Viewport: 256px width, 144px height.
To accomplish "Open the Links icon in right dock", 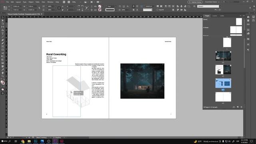I will pos(248,24).
